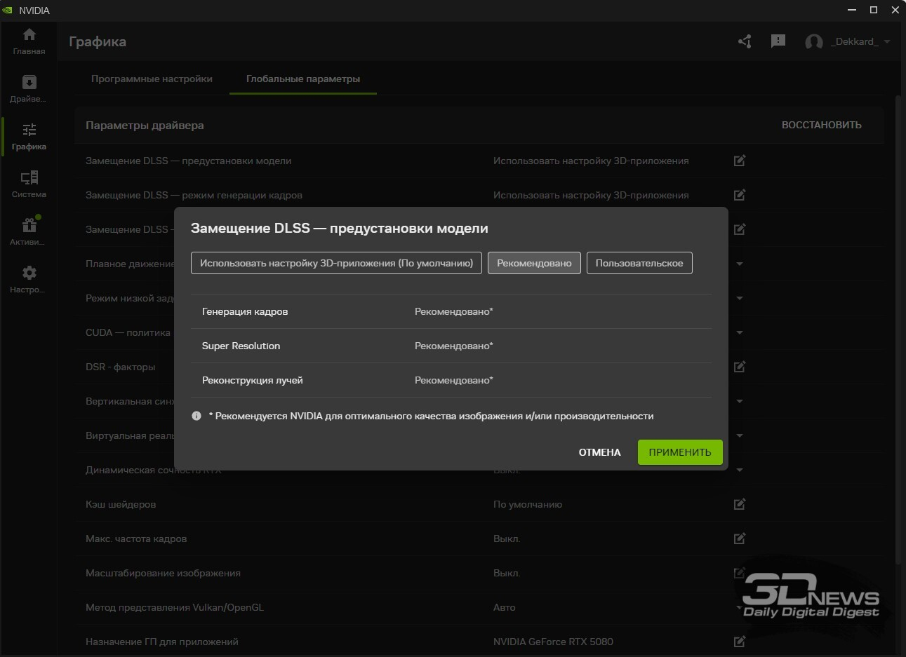The width and height of the screenshot is (906, 657).
Task: Click the info icon beside the NVIDIA recommendation note
Action: point(196,416)
